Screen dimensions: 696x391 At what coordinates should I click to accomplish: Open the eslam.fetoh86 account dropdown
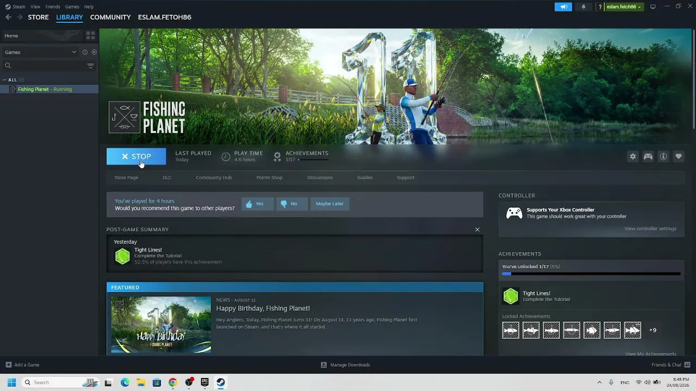click(x=624, y=7)
